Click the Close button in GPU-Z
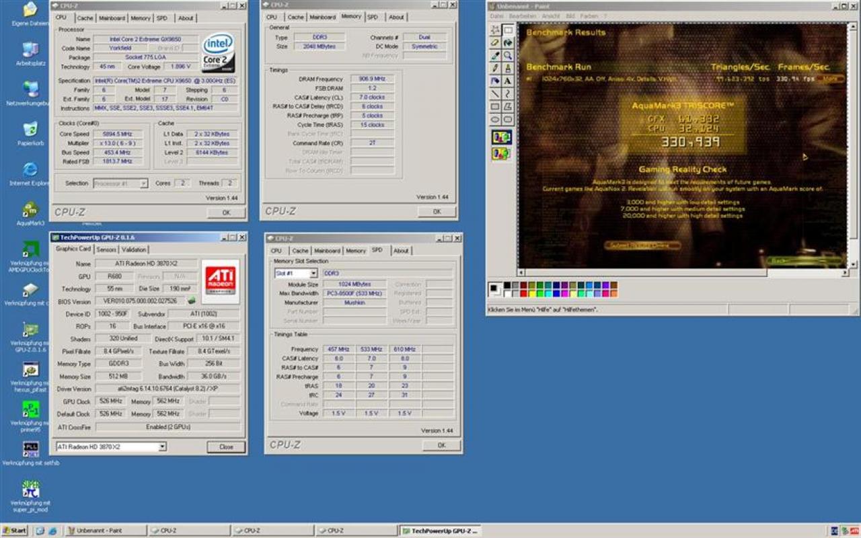Screen dimensions: 861x538 [x=226, y=447]
